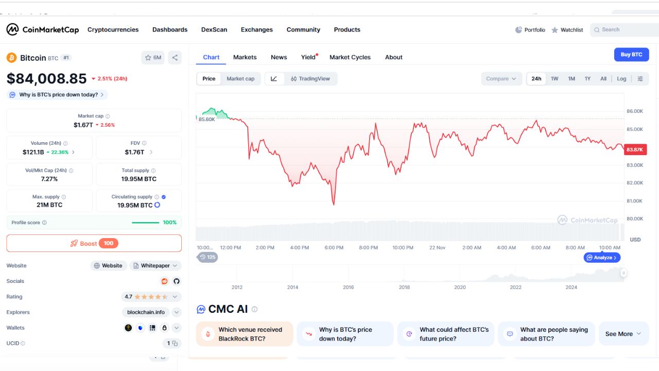659x371 pixels.
Task: Toggle the chart to Market cap view
Action: point(240,78)
